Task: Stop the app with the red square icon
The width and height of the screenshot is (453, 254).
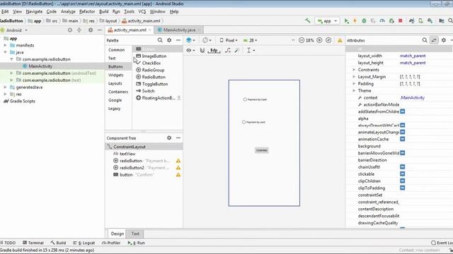Action: tap(401, 20)
